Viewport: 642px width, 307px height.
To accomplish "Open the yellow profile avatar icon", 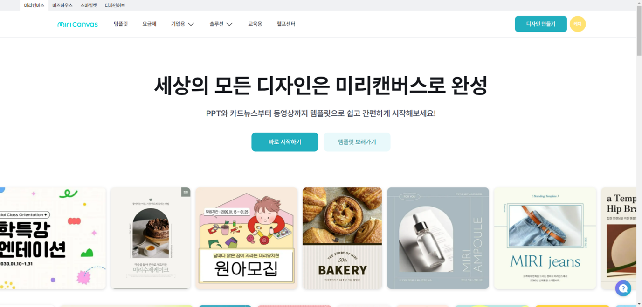I will 578,24.
